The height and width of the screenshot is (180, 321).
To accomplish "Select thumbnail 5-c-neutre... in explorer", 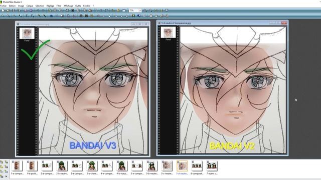I will click(x=167, y=167).
